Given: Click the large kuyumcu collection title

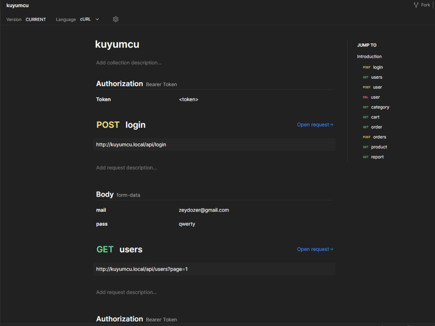Looking at the screenshot, I should click(117, 45).
